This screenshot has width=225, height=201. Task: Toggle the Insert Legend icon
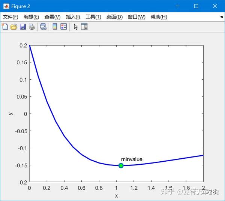(x=64, y=27)
